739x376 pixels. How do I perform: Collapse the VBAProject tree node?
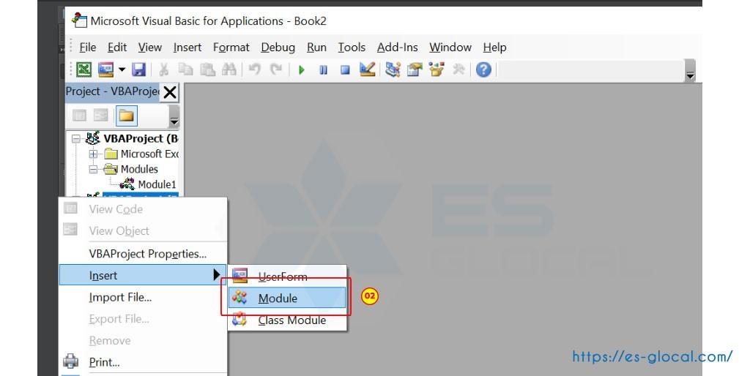tap(76, 139)
